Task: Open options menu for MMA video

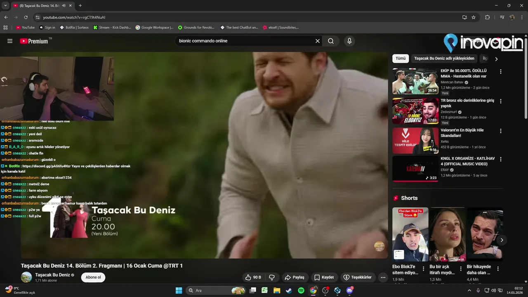Action: tap(501, 71)
